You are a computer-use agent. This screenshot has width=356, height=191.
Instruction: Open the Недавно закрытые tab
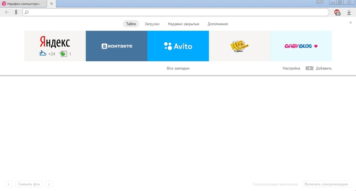184,24
